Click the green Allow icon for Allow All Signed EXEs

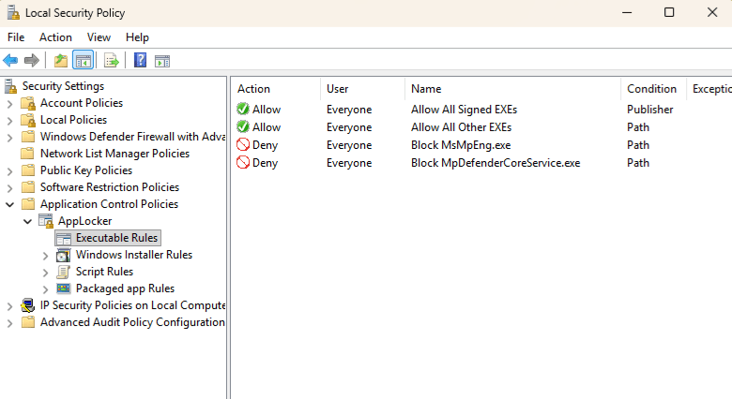(x=243, y=110)
